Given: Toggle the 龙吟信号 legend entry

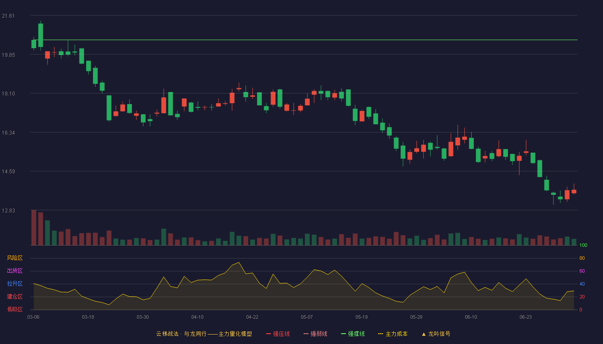Looking at the screenshot, I should pos(435,334).
